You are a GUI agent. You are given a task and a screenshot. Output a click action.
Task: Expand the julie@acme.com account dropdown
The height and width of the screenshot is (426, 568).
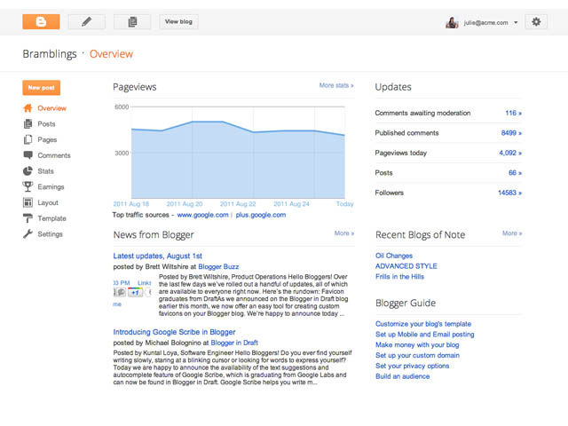[x=516, y=22]
